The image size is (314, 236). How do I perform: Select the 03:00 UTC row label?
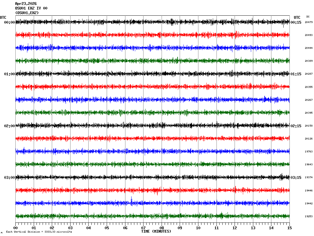(x=9, y=178)
